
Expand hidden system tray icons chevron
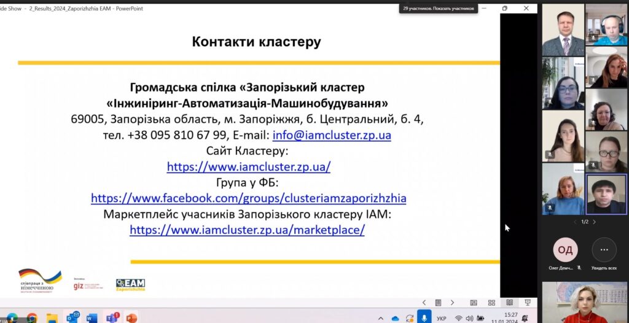(x=381, y=319)
